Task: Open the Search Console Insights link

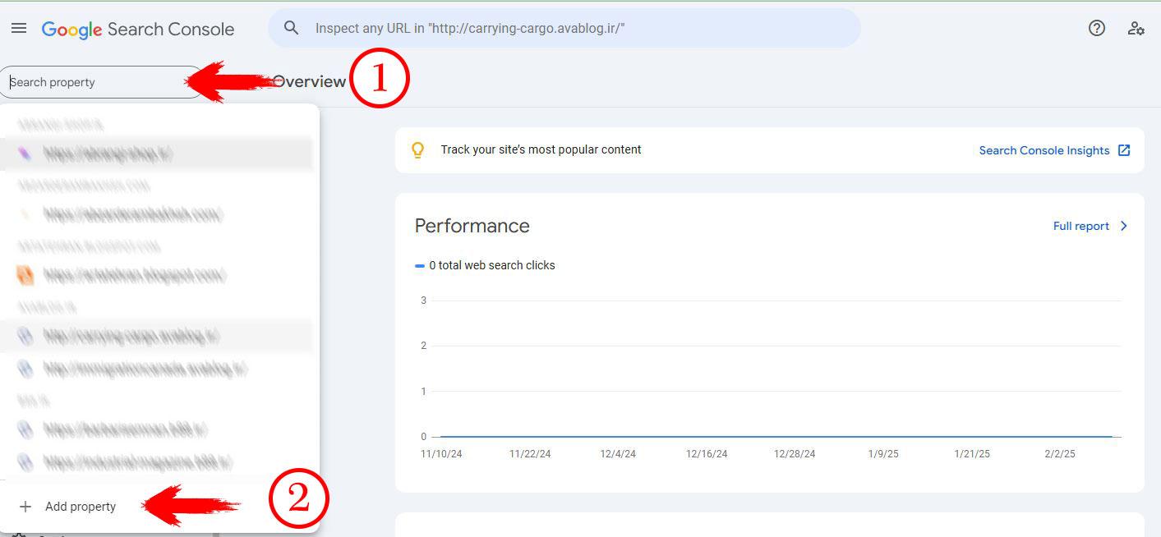Action: (1044, 150)
